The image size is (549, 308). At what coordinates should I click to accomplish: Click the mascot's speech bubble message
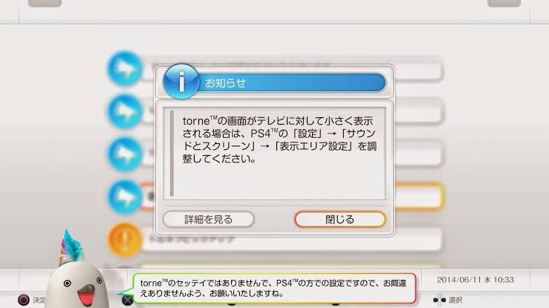pyautogui.click(x=274, y=288)
